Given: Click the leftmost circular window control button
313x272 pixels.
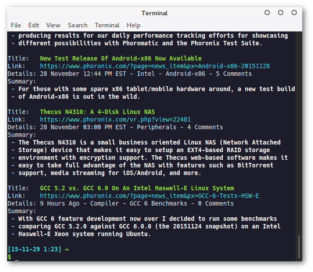Looking at the screenshot, I should point(267,13).
